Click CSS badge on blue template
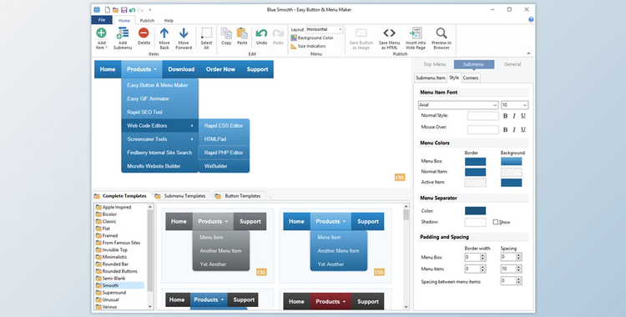 (x=379, y=272)
